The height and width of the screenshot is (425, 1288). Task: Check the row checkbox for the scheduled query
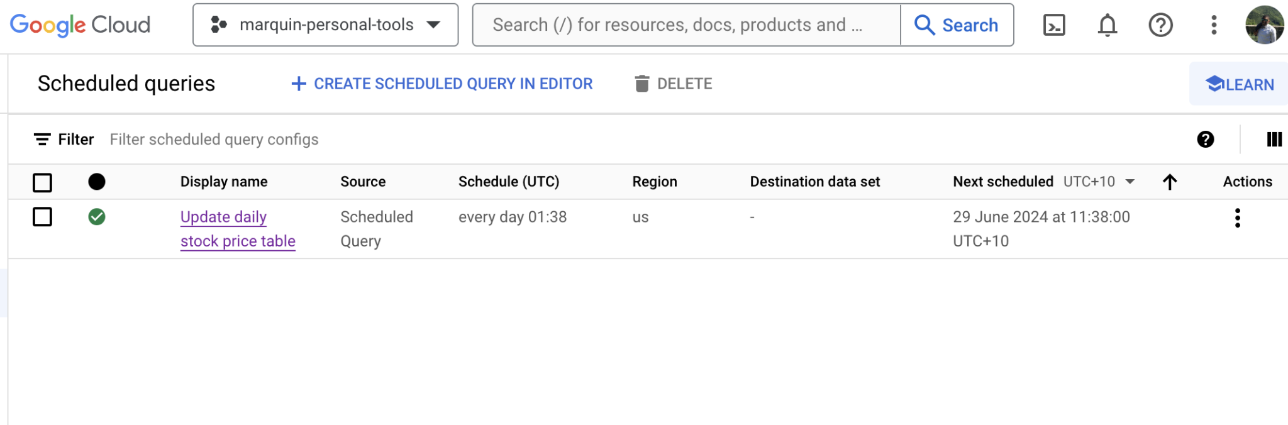click(42, 218)
